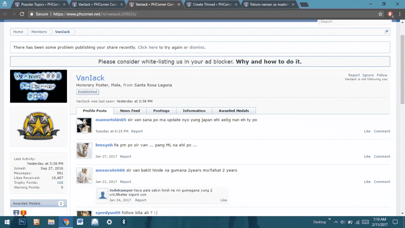Click the Wi-Fi network tray icon
The width and height of the screenshot is (405, 228).
pos(358,222)
